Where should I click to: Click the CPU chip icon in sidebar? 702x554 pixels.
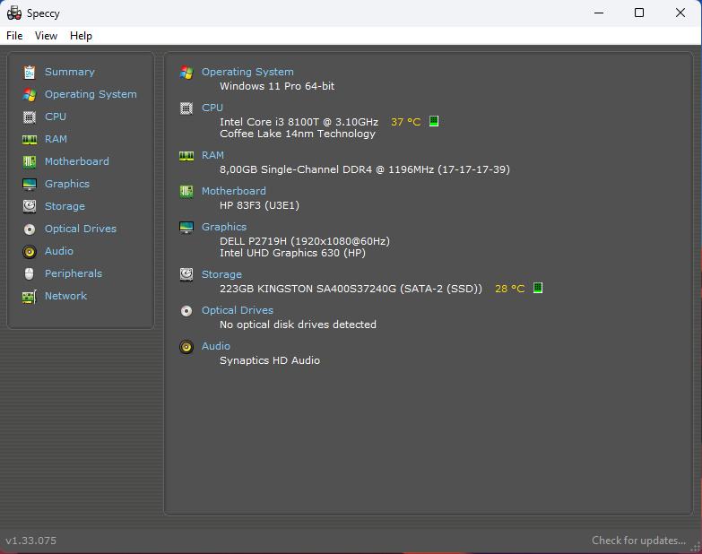click(x=30, y=117)
